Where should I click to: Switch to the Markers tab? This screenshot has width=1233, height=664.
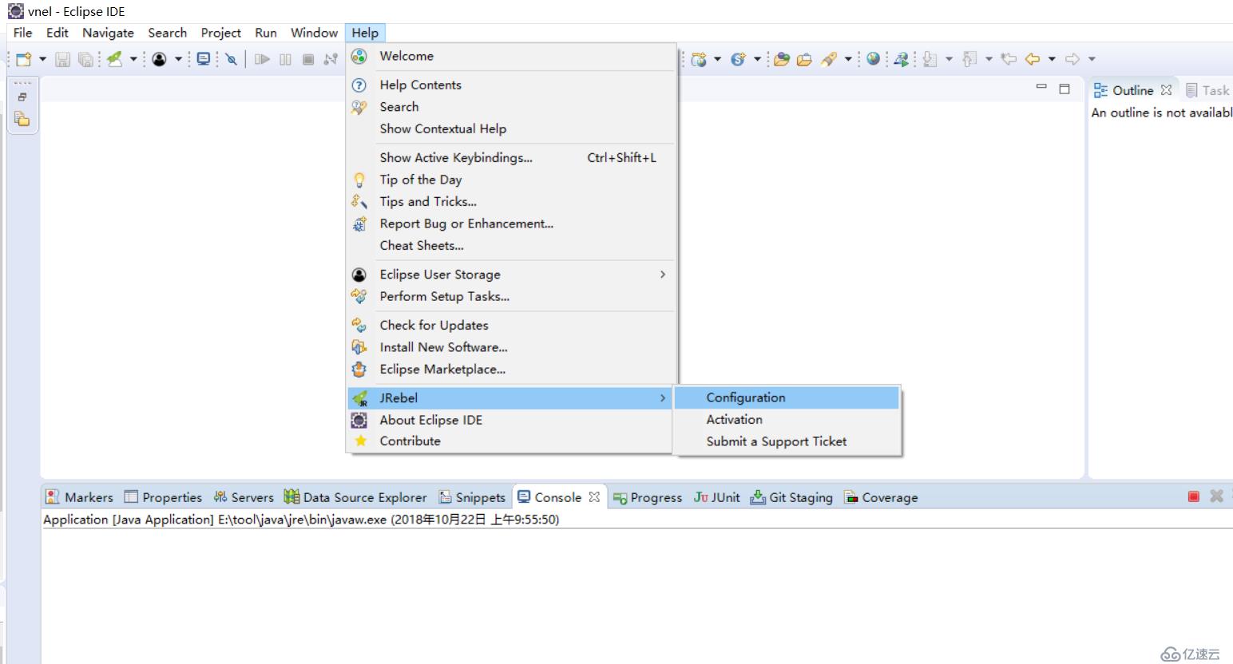[x=79, y=497]
